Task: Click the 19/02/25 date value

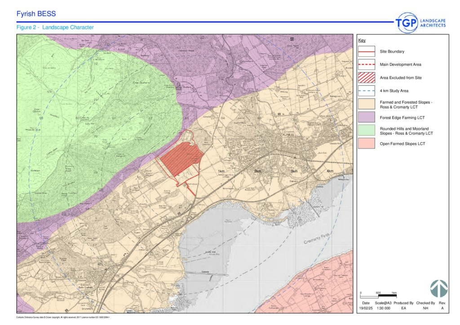Action: coord(366,308)
